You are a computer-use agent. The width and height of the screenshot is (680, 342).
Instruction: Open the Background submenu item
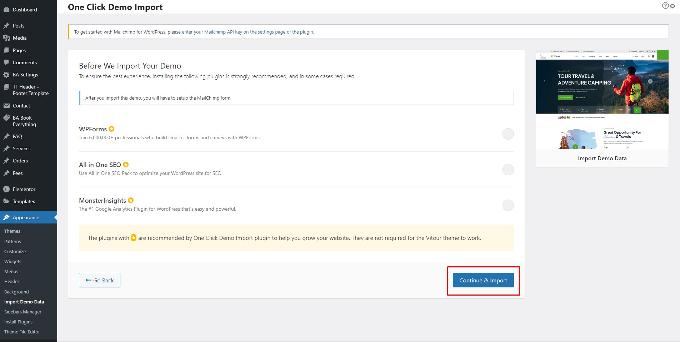click(x=16, y=292)
